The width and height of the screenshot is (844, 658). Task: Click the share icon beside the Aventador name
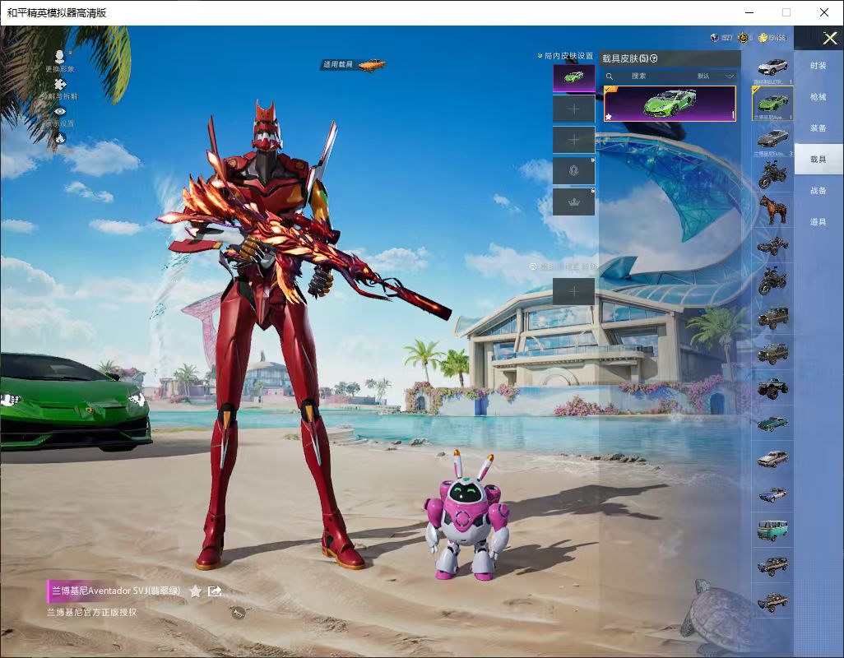[x=215, y=591]
